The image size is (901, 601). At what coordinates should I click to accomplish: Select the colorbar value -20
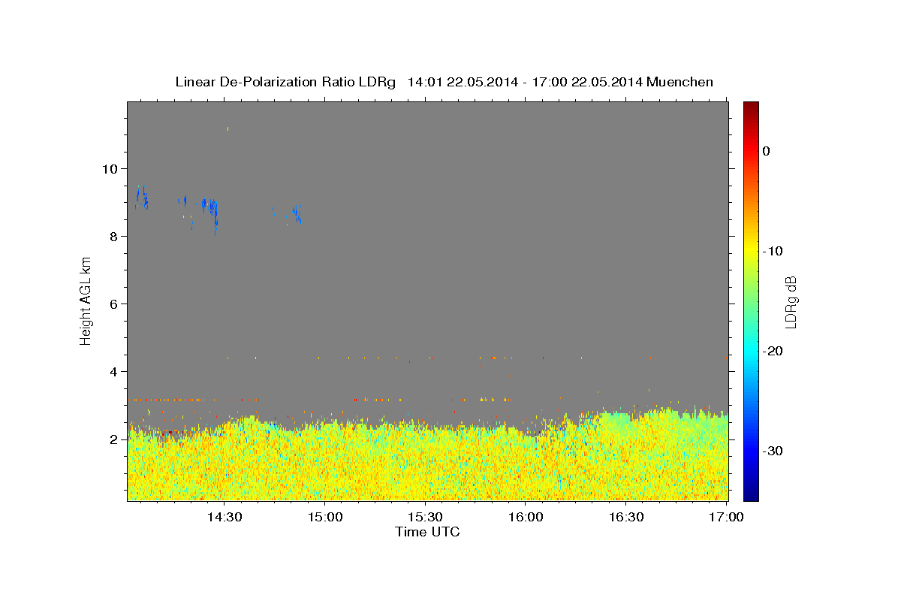coord(773,351)
